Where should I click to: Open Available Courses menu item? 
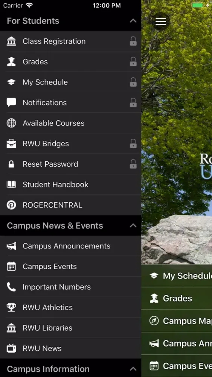(70, 123)
